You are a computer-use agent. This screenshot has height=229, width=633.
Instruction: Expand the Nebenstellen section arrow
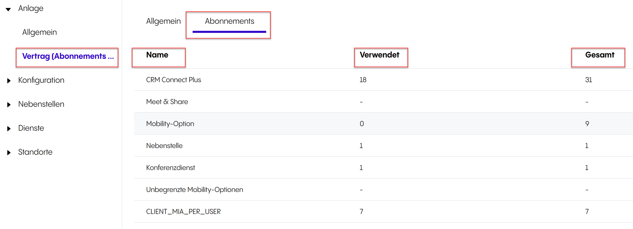pyautogui.click(x=9, y=105)
